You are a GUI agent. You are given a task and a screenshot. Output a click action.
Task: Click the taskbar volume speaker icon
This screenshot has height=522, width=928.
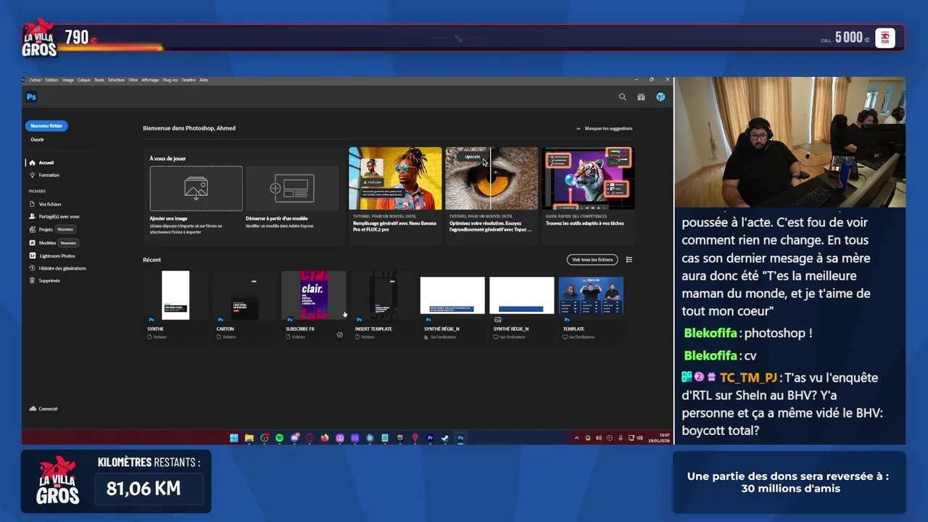coord(639,438)
